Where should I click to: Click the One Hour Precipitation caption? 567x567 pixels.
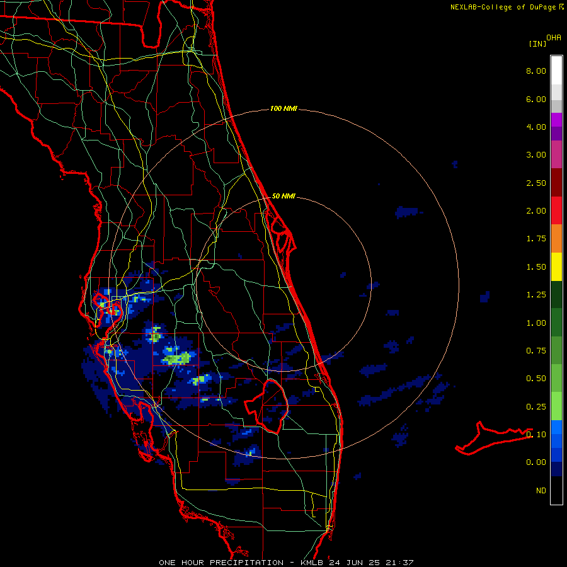[x=286, y=563]
